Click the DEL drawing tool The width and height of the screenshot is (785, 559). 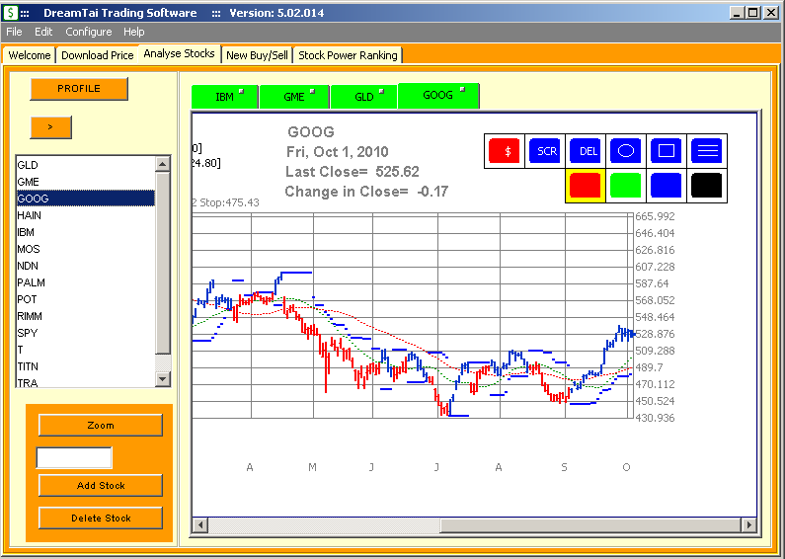click(586, 151)
